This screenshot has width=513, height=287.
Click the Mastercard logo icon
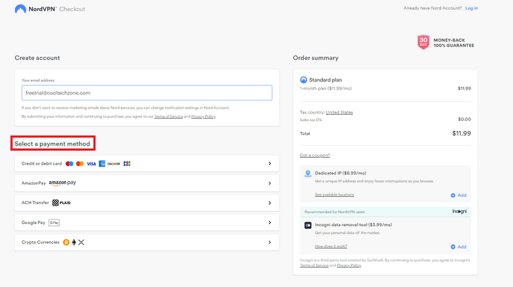80,164
